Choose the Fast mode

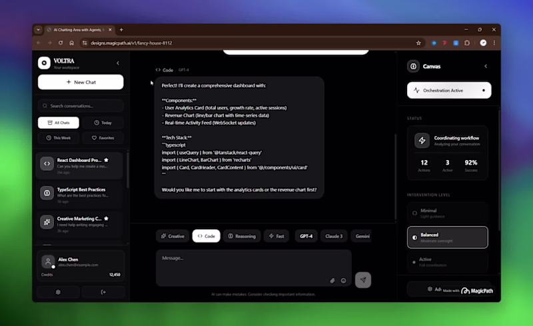tap(276, 236)
